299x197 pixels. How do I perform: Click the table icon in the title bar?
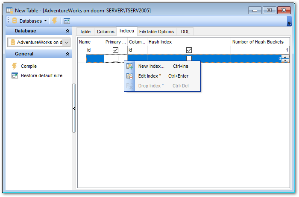click(9, 10)
